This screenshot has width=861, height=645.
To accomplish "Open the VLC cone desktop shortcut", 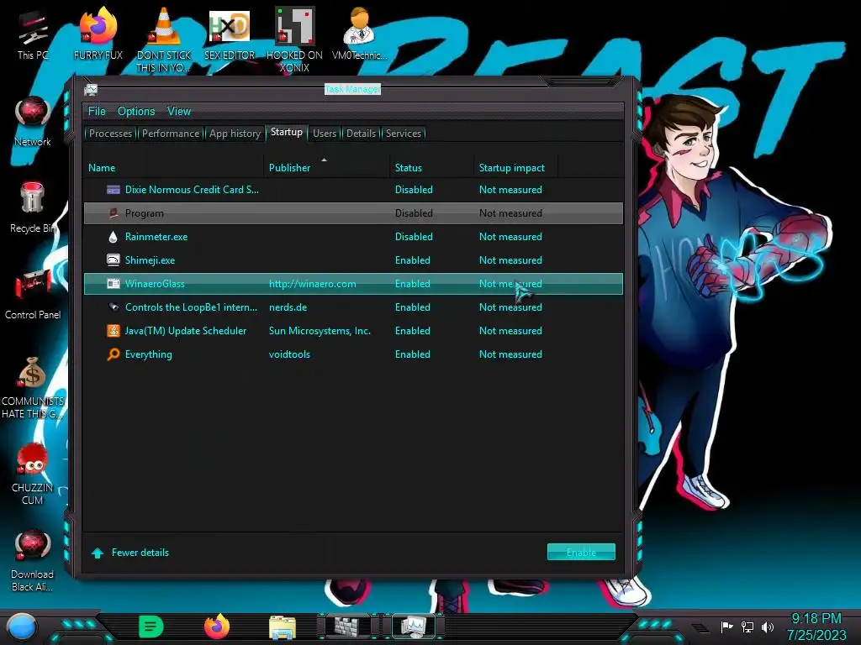I will click(x=164, y=39).
